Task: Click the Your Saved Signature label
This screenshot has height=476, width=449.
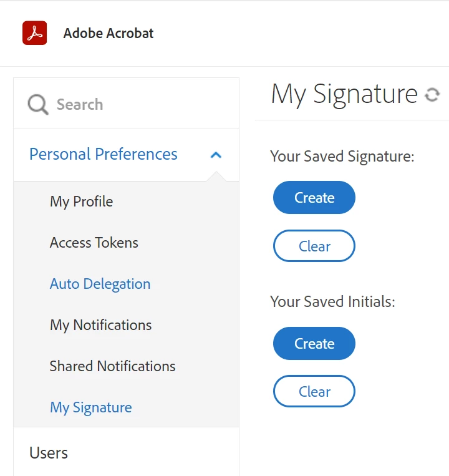Action: point(342,156)
